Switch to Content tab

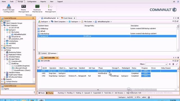pyautogui.click(x=42, y=53)
